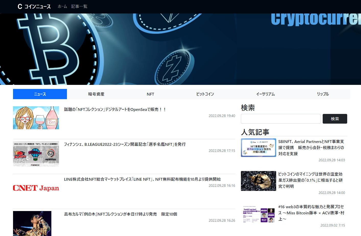Switch to the 暗号資産 tab
The height and width of the screenshot is (236, 361).
(x=96, y=94)
